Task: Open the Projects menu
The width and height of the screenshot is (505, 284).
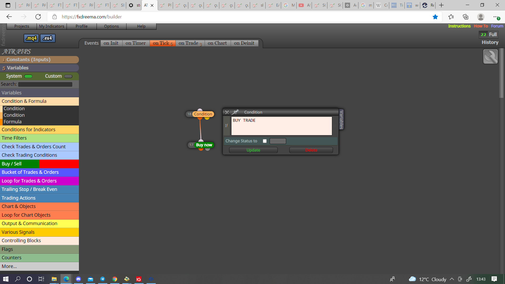Action: pyautogui.click(x=22, y=26)
